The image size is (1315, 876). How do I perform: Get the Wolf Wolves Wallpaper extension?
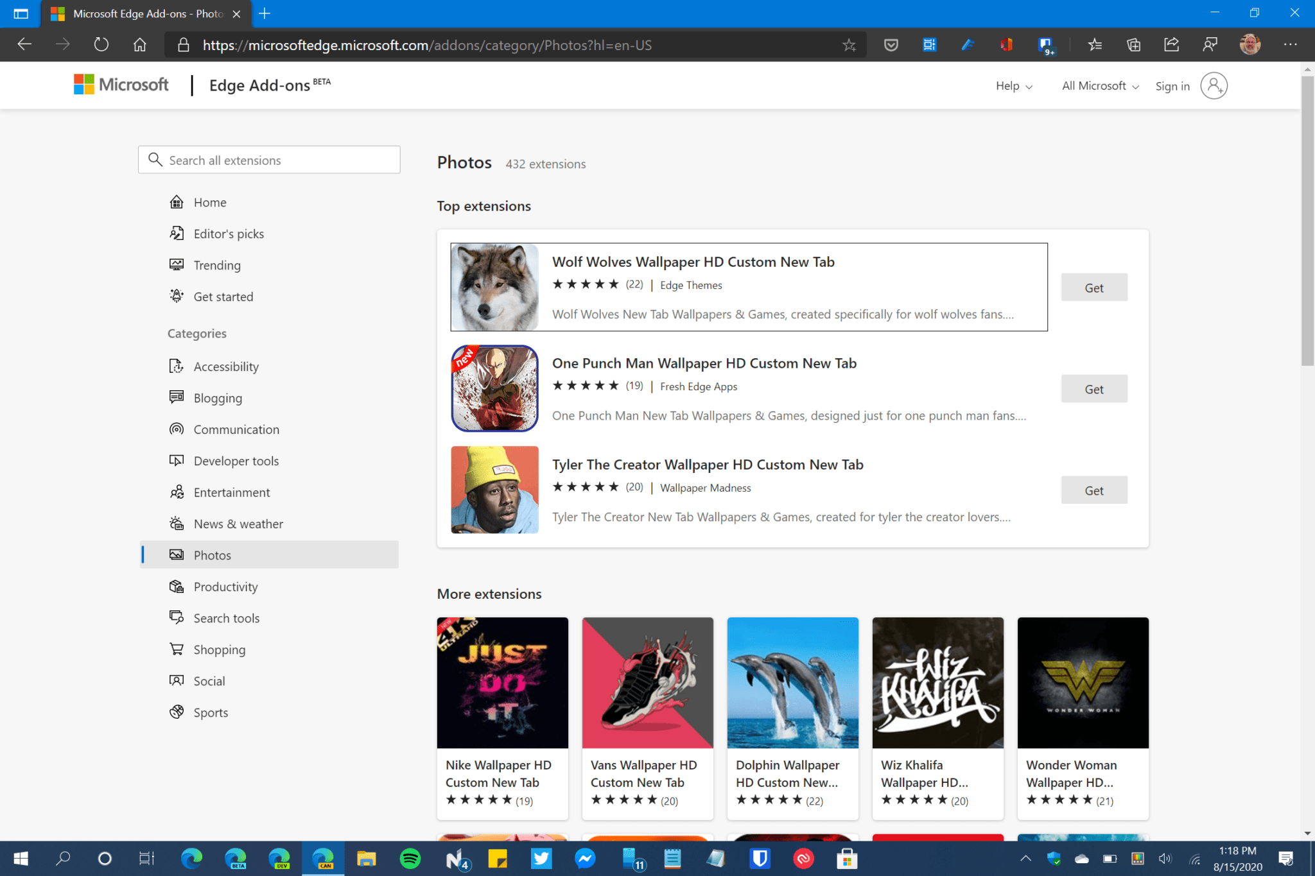[x=1093, y=287]
